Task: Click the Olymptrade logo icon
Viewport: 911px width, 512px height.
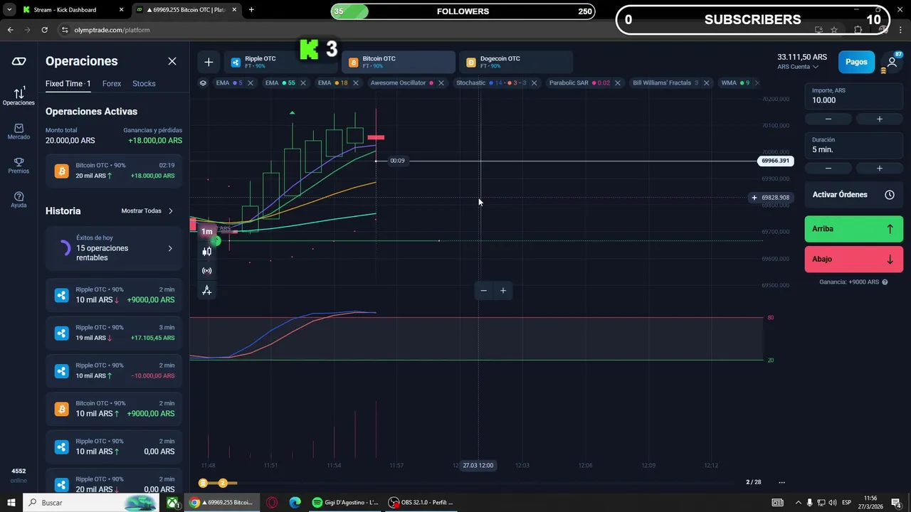Action: [19, 61]
